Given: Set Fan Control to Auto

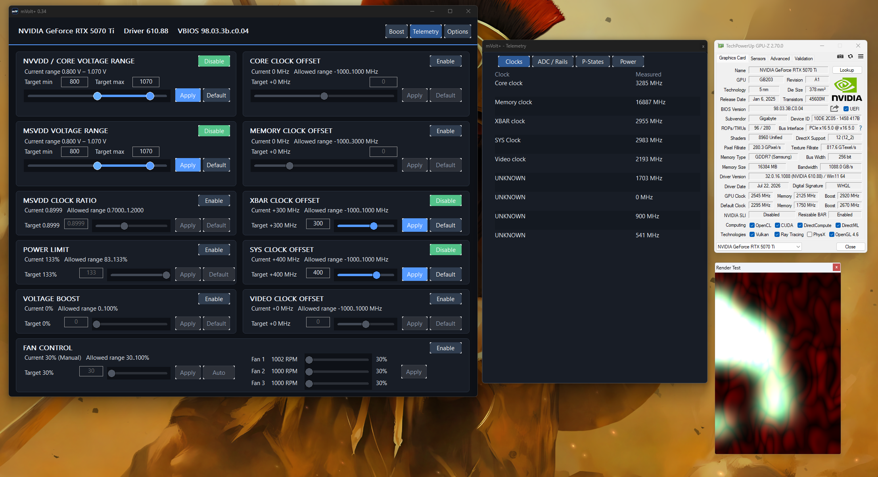Looking at the screenshot, I should 219,372.
